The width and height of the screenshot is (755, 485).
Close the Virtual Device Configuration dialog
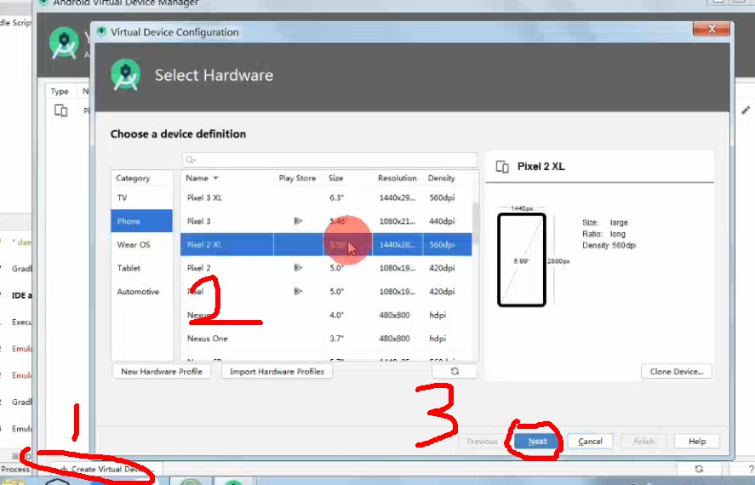(x=712, y=29)
